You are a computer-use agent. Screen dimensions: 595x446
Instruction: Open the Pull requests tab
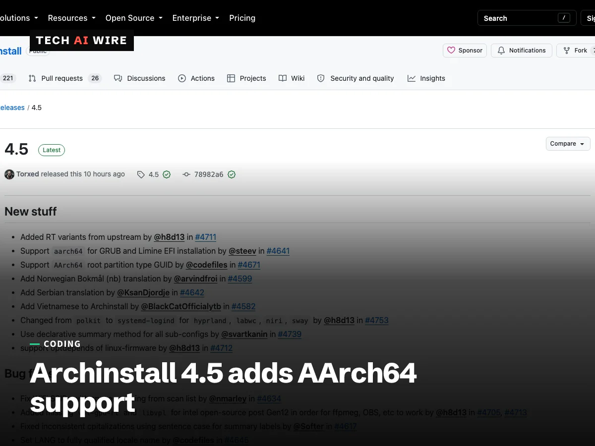[x=64, y=78]
